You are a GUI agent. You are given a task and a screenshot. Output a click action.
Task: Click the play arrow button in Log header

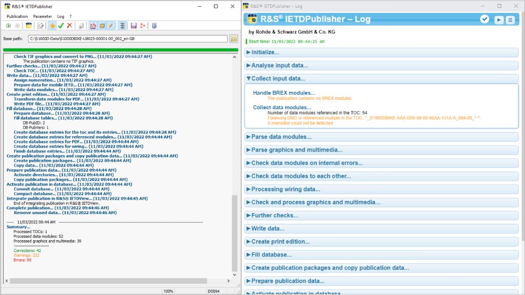499,20
